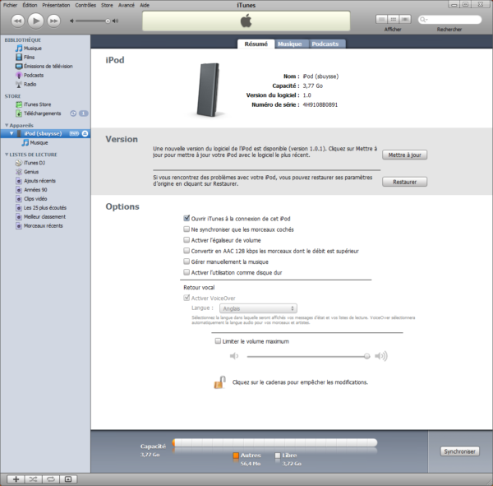This screenshot has width=493, height=486.
Task: Click the 'Mettre à jour' button
Action: [x=404, y=155]
